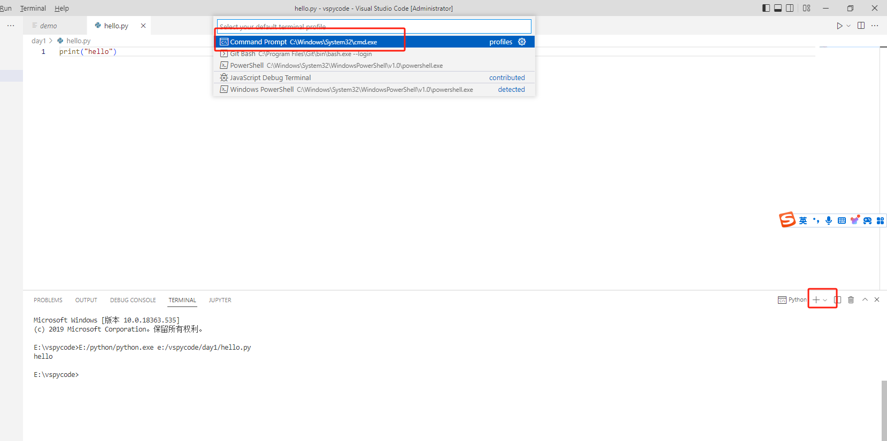Create a new terminal with plus icon
The height and width of the screenshot is (441, 887).
click(x=816, y=300)
